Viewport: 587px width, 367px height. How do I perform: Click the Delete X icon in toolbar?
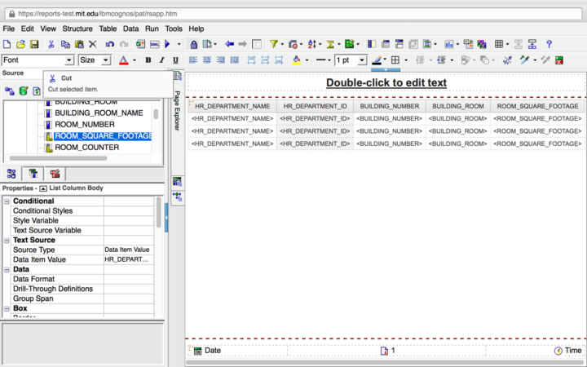92,44
